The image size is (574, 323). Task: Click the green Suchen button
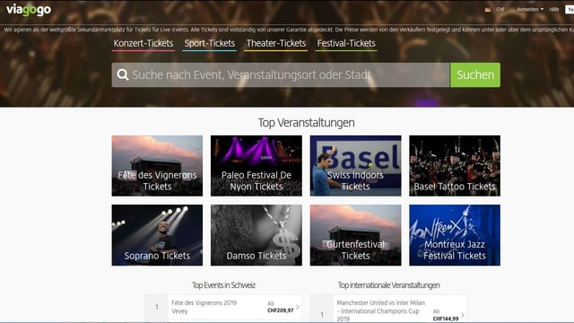tap(475, 74)
